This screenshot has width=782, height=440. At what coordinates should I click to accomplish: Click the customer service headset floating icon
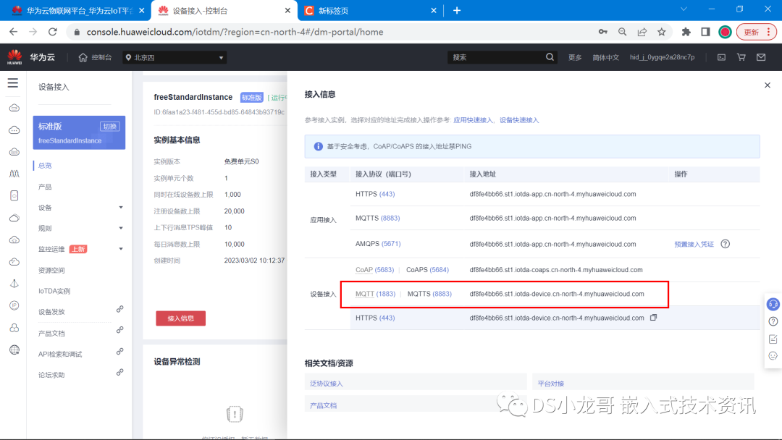773,304
